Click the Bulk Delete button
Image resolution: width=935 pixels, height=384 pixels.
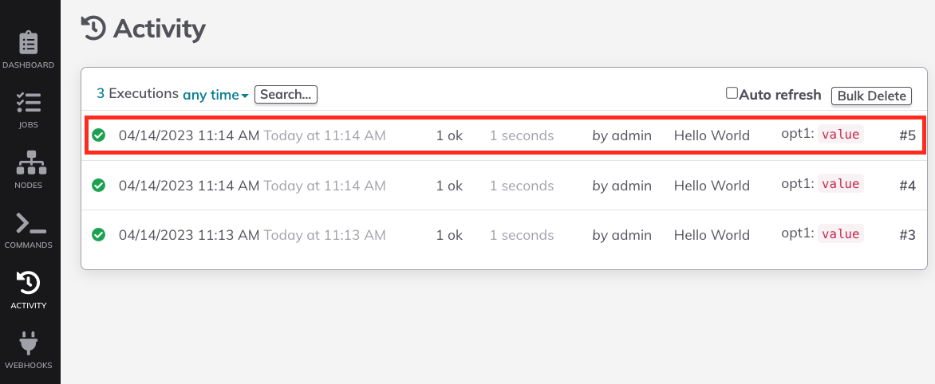point(871,96)
